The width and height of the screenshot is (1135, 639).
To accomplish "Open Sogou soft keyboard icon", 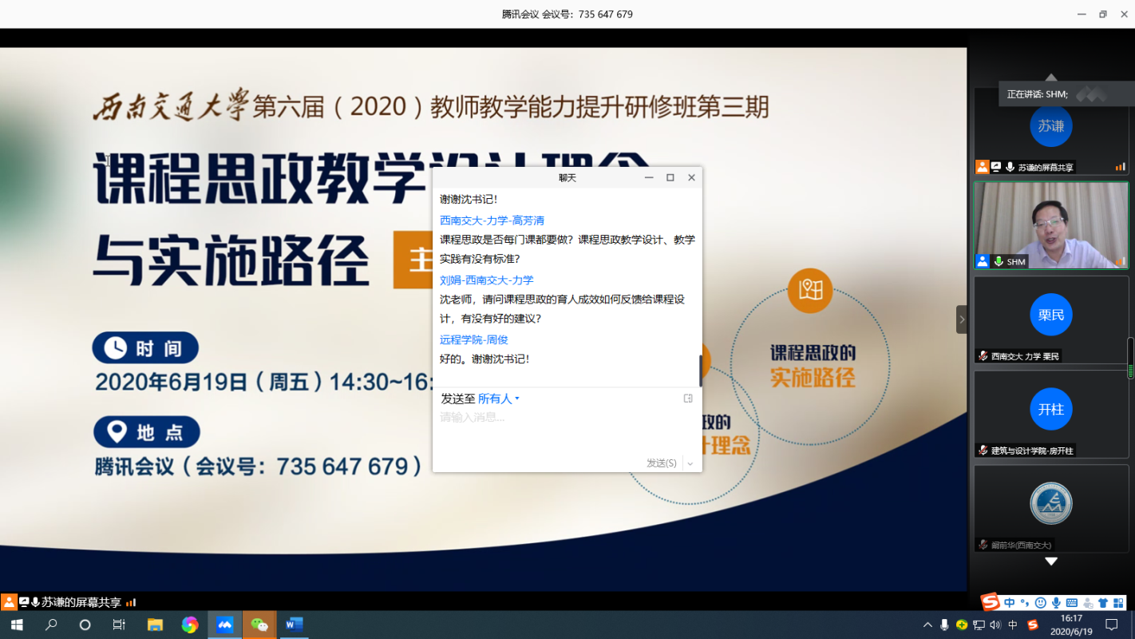I will (1071, 603).
